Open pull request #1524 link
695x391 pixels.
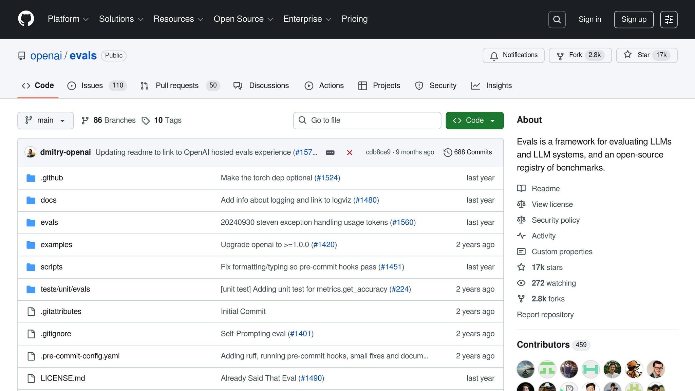pyautogui.click(x=327, y=178)
